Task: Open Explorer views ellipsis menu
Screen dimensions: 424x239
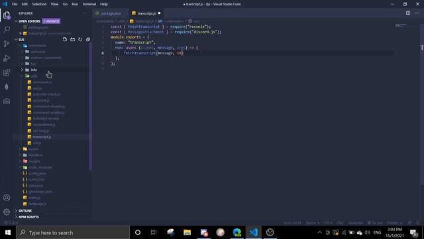Action: tap(84, 13)
